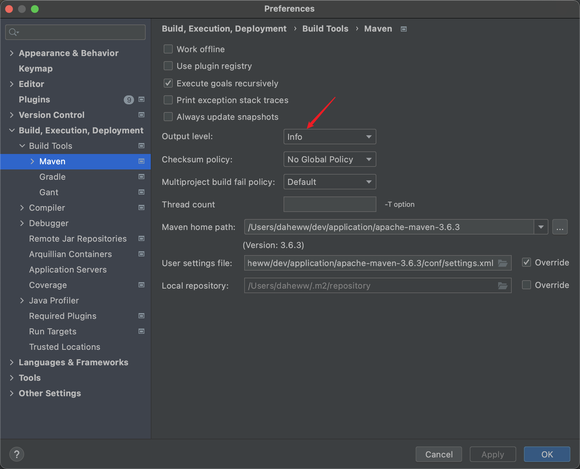
Task: Expand Appearance & Behavior section
Action: [x=12, y=53]
